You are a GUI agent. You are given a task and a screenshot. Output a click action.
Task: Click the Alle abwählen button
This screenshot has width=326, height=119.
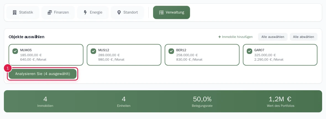[x=304, y=37]
